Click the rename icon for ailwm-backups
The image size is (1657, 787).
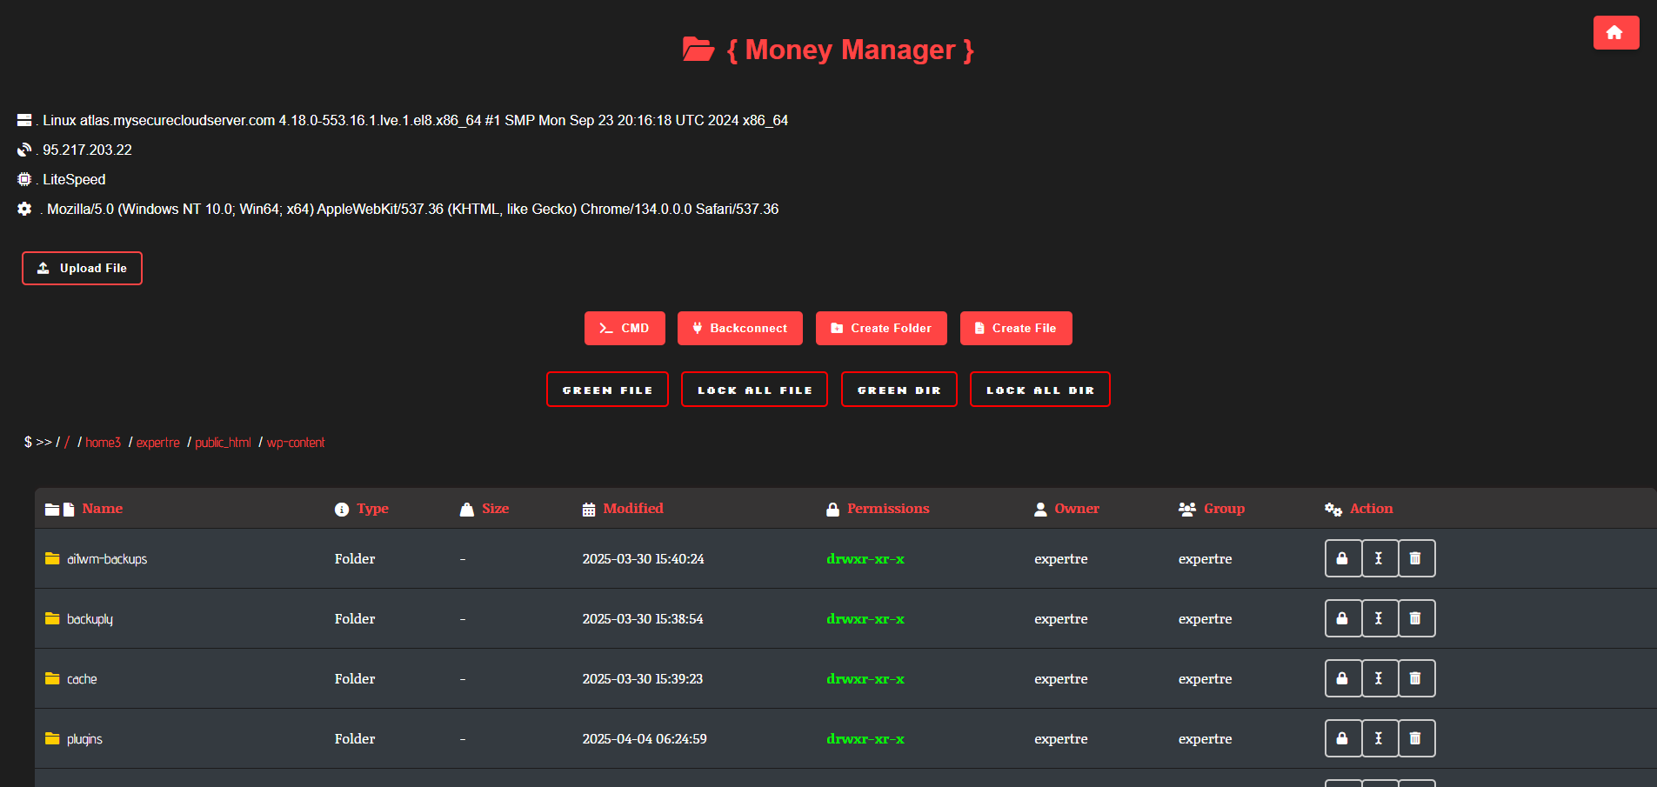pos(1379,558)
